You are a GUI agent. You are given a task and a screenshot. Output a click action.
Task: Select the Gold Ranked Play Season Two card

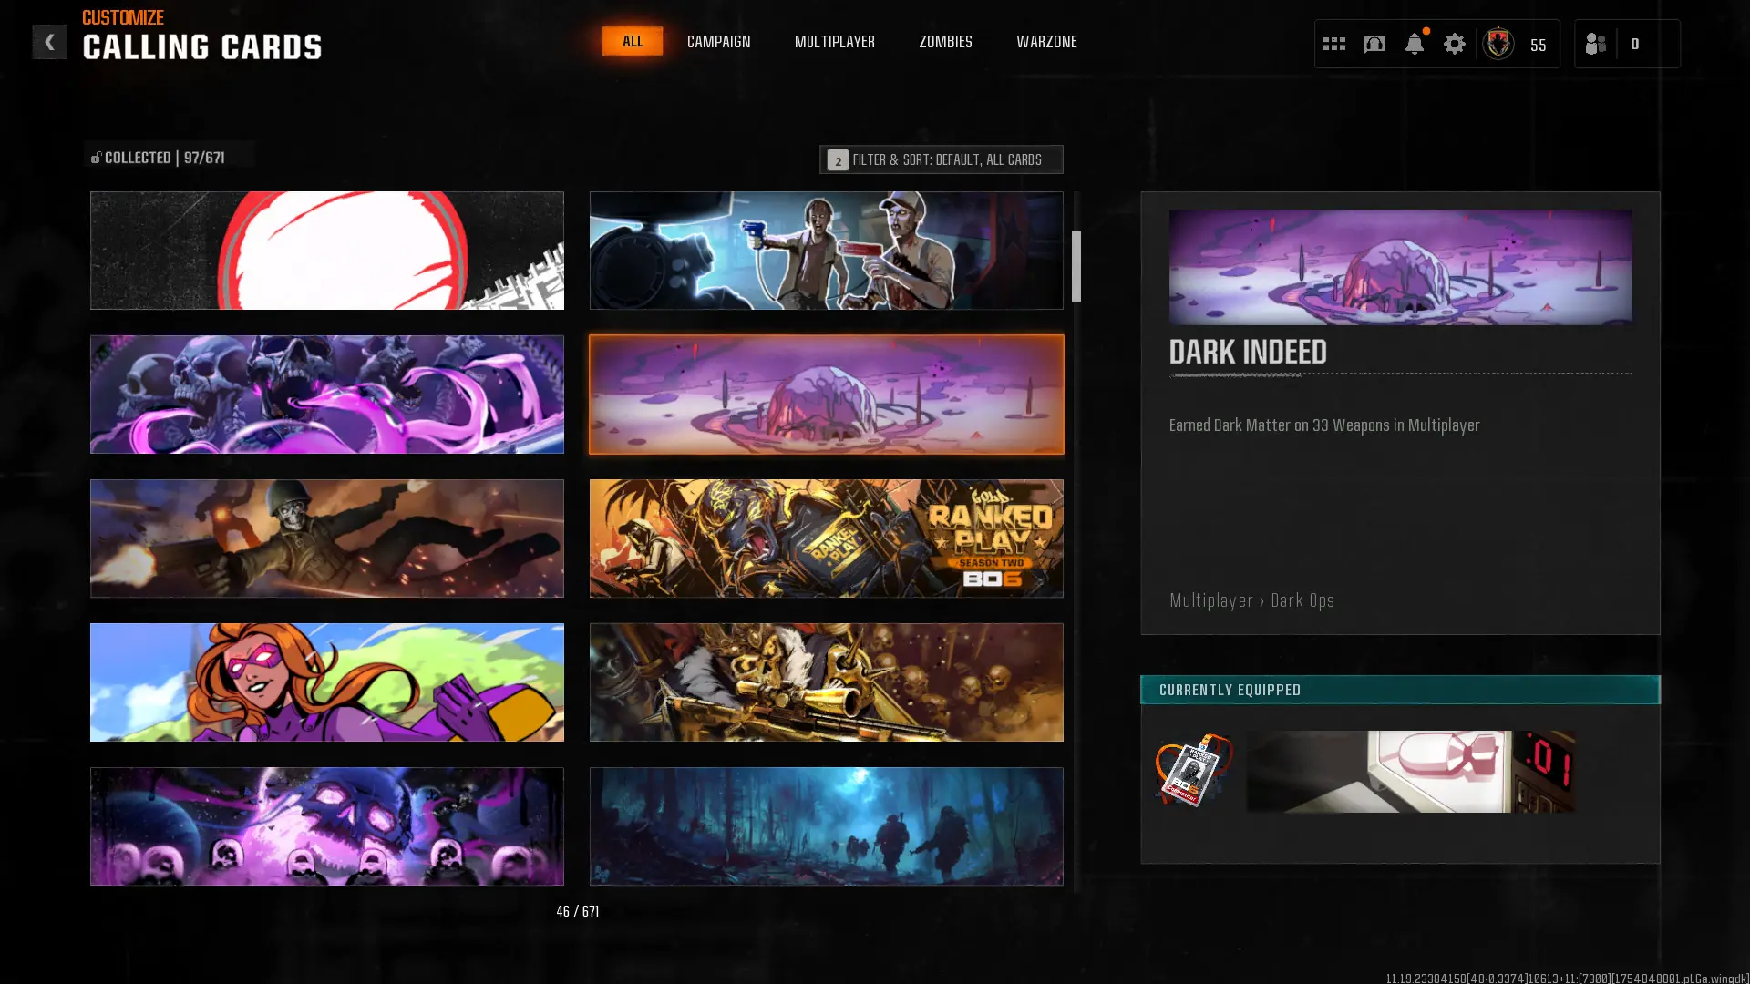826,538
